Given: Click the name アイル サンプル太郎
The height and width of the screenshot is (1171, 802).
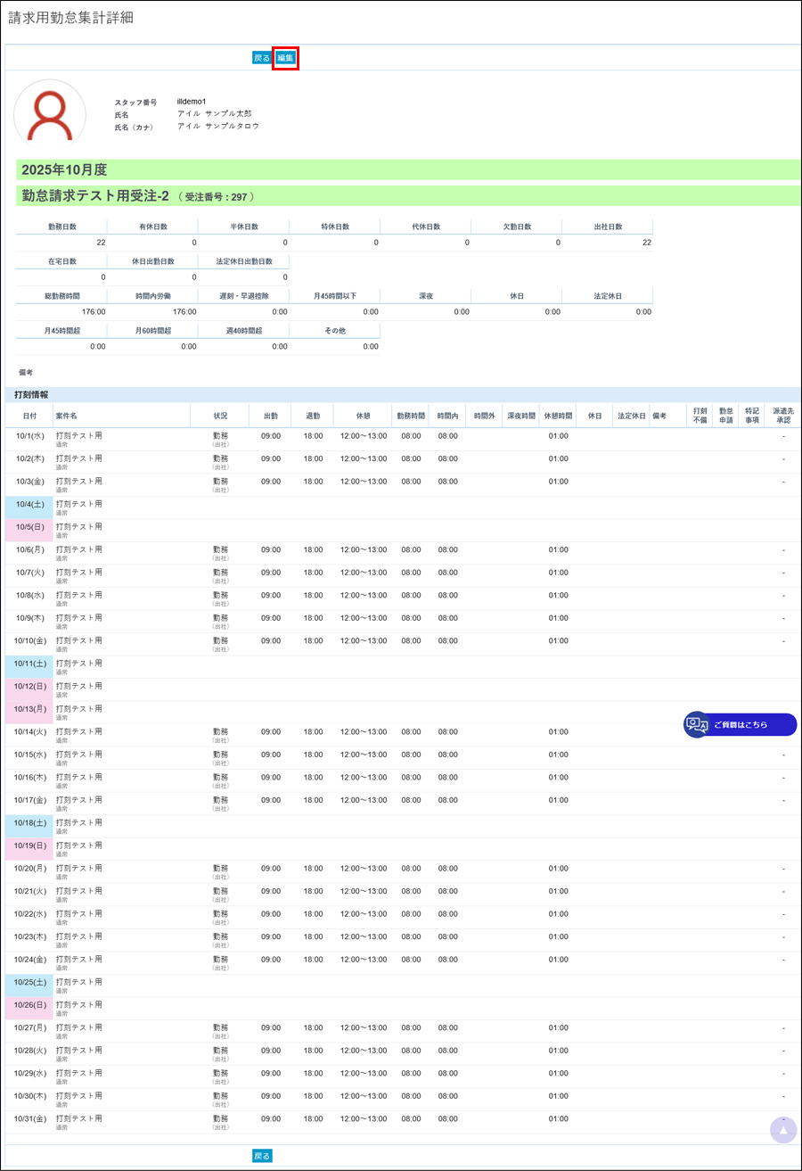Looking at the screenshot, I should coord(215,114).
